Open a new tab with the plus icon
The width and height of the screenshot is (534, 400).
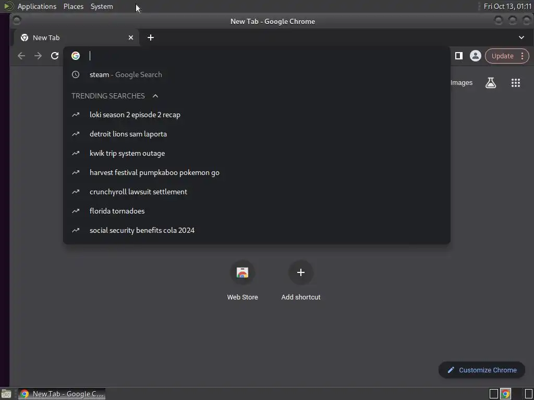click(151, 37)
